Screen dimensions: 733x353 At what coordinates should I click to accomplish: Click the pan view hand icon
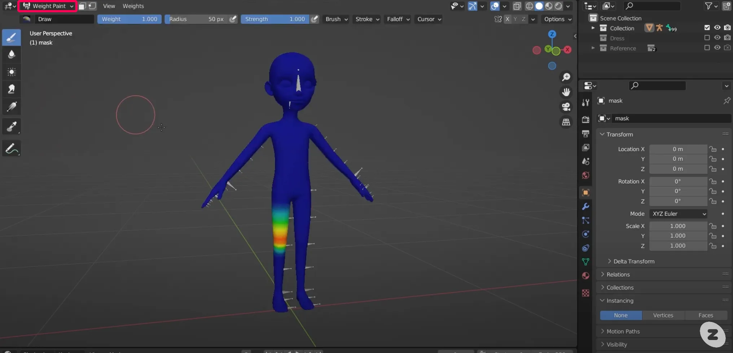pos(566,92)
